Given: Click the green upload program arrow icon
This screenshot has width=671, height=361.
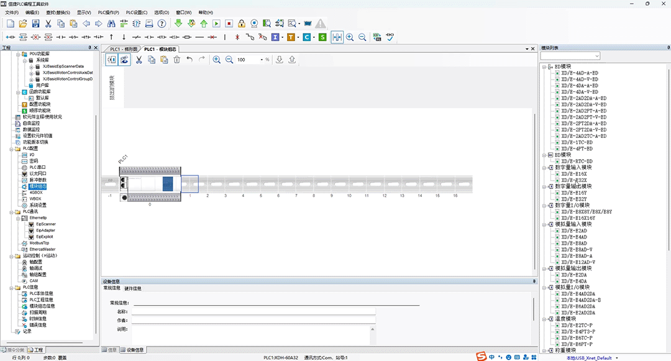Looking at the screenshot, I should coord(204,24).
